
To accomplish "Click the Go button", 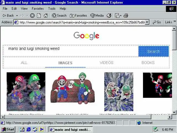I will [157, 22].
